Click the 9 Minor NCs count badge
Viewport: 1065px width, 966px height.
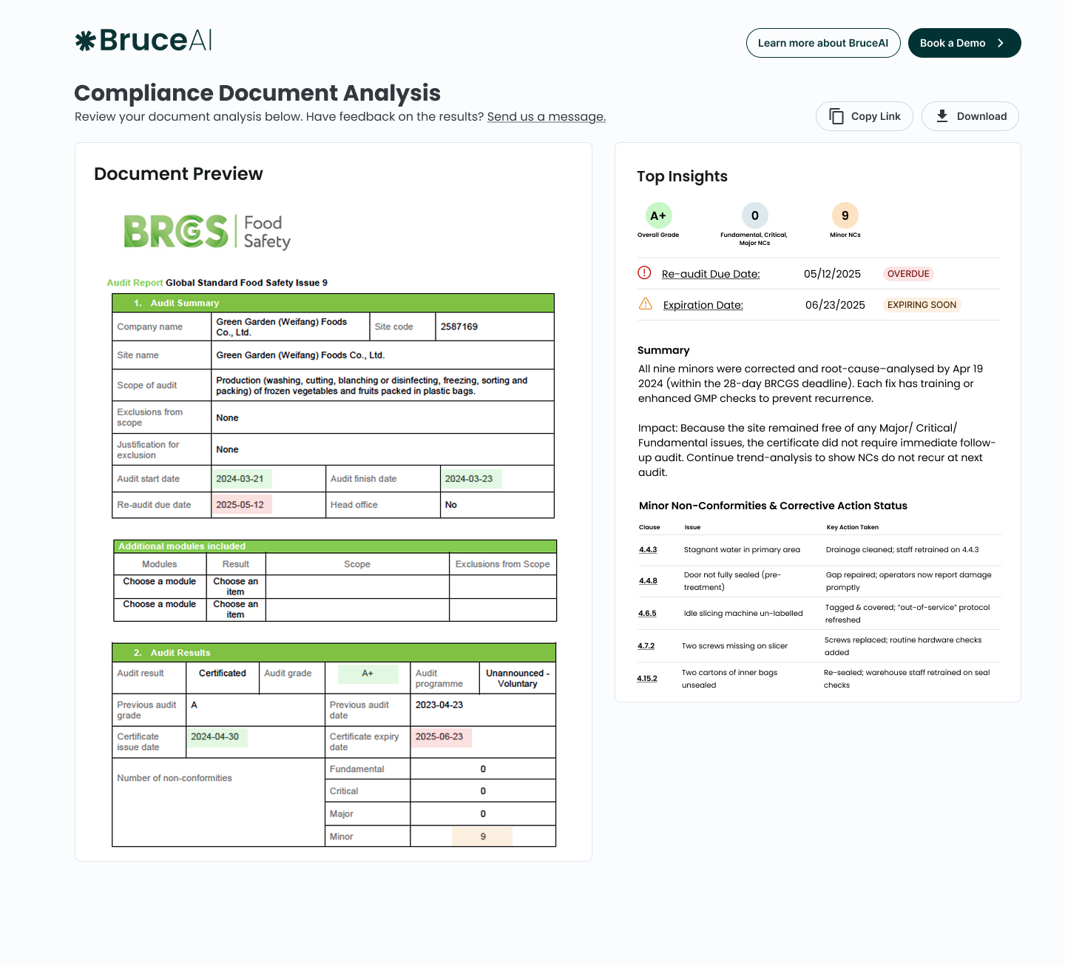[845, 215]
